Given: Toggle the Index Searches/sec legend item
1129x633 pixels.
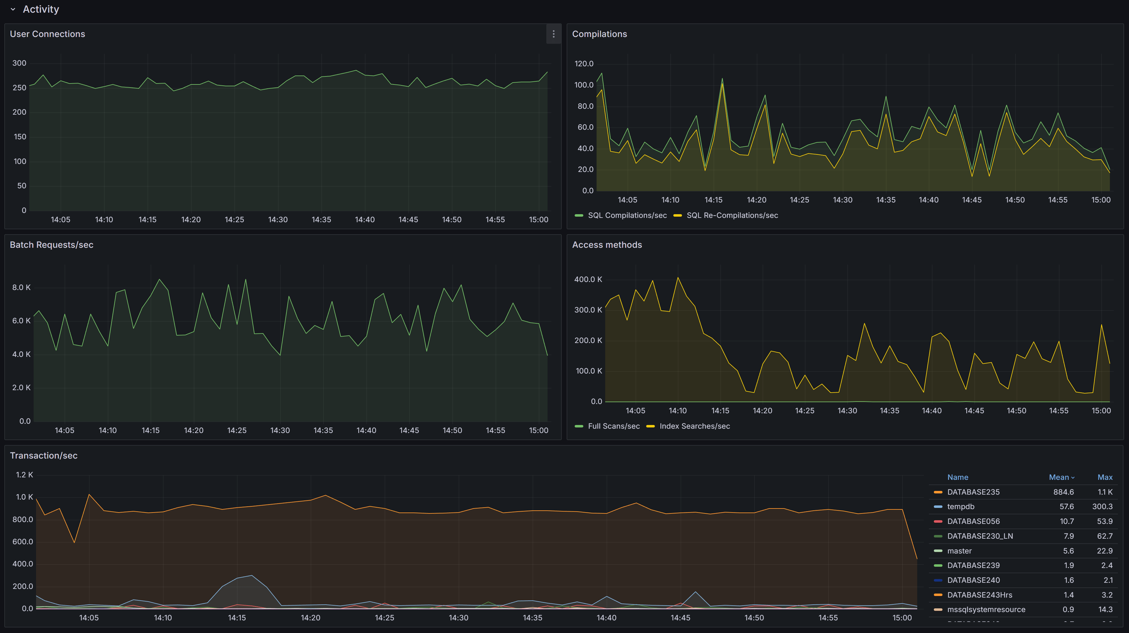Looking at the screenshot, I should 694,426.
